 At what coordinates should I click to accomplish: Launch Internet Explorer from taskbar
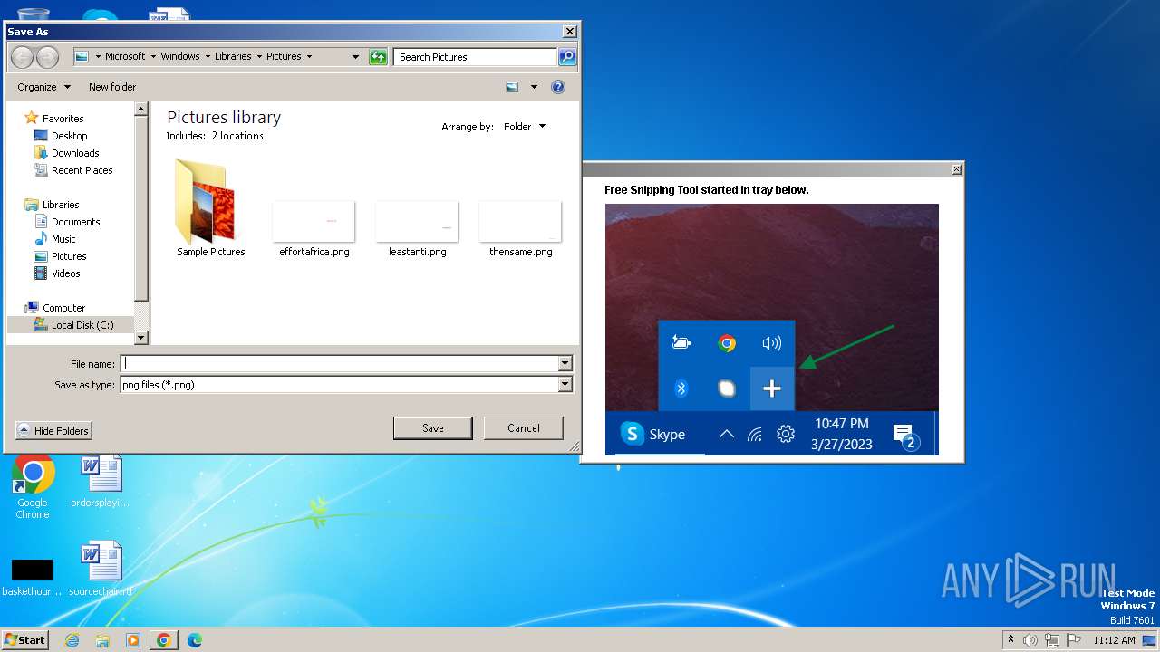pos(72,640)
